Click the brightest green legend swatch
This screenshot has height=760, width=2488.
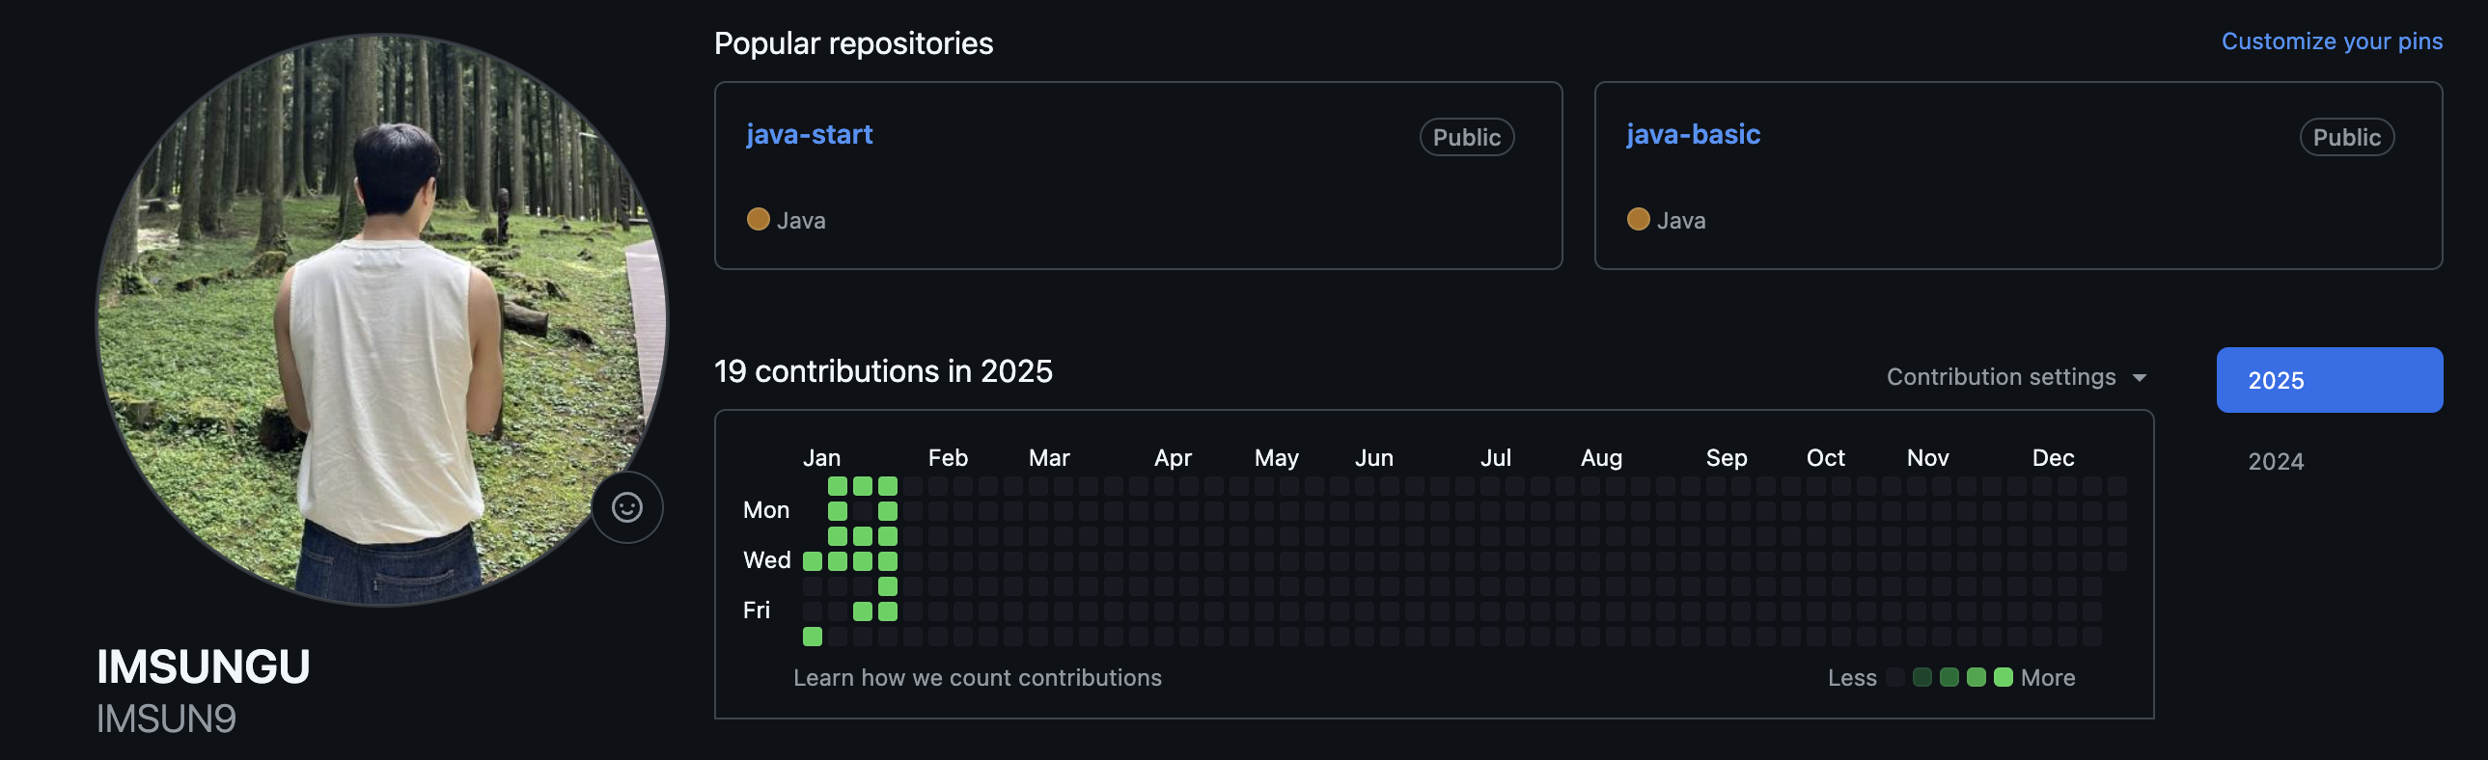(2004, 678)
